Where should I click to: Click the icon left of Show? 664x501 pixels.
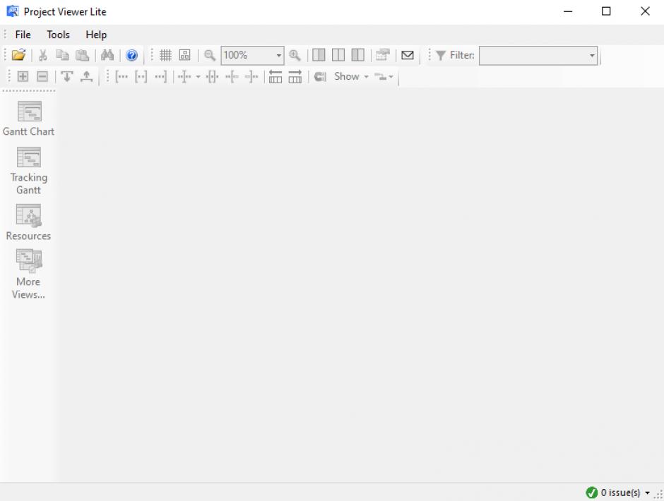pos(320,77)
